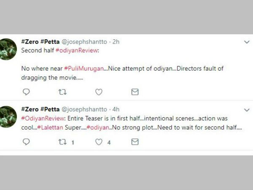The image size is (253, 190).
Task: Like the Second half odiyanReview tweet
Action: click(99, 92)
